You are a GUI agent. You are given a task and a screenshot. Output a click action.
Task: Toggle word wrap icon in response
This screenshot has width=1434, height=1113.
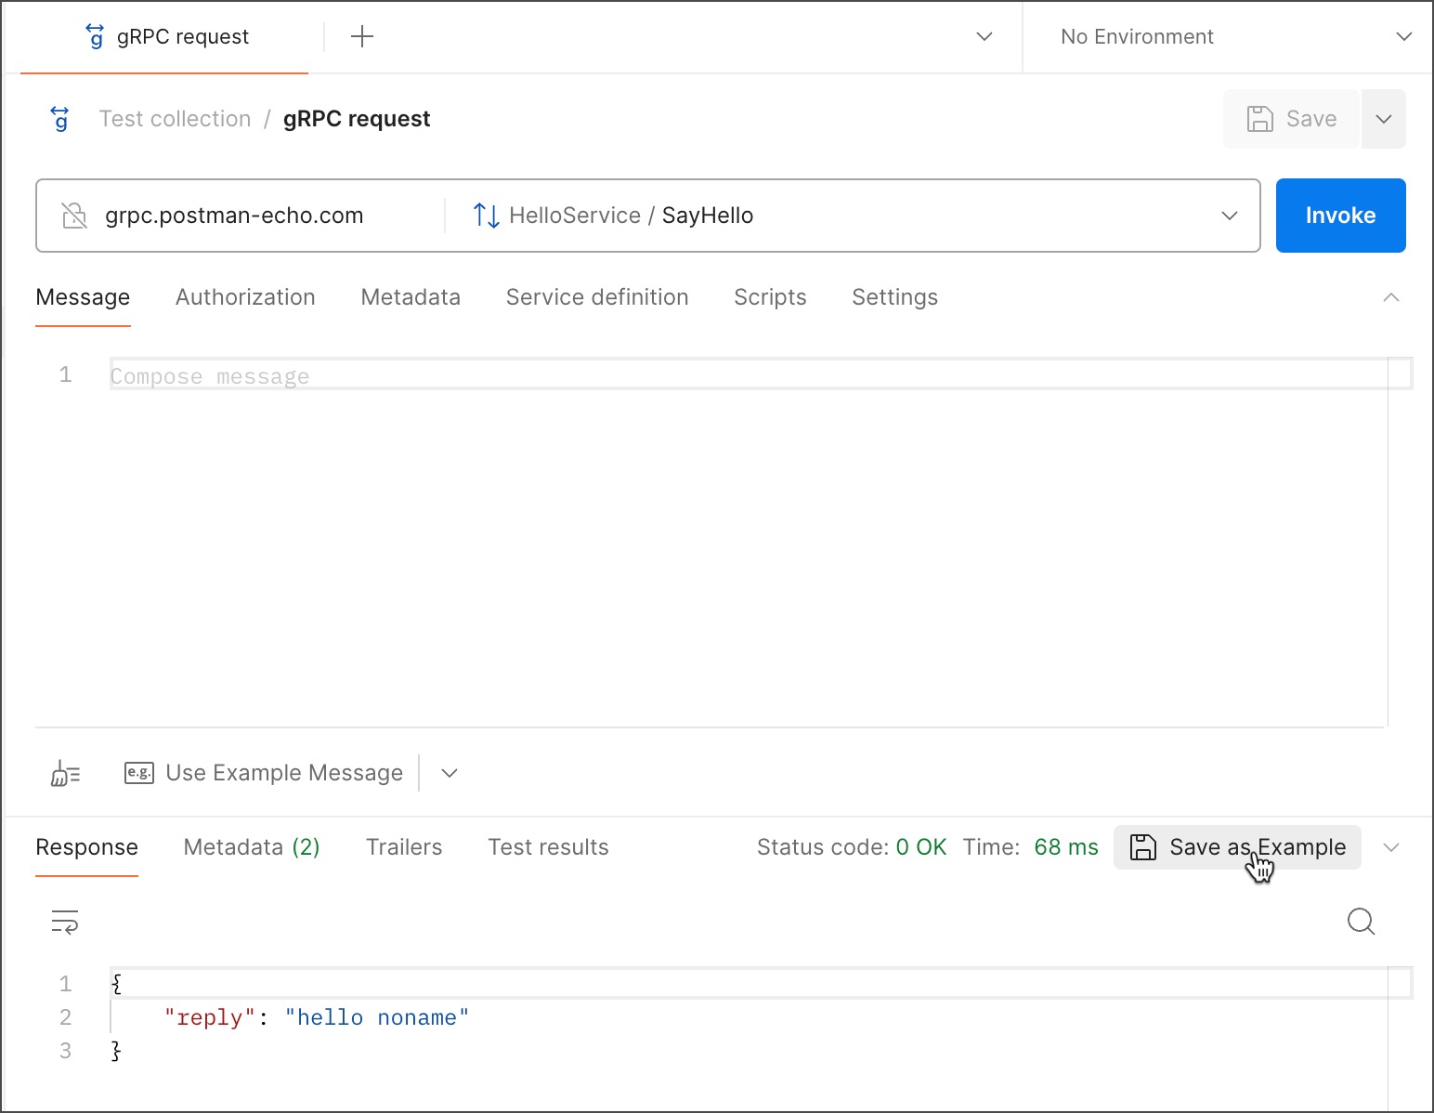click(x=65, y=922)
